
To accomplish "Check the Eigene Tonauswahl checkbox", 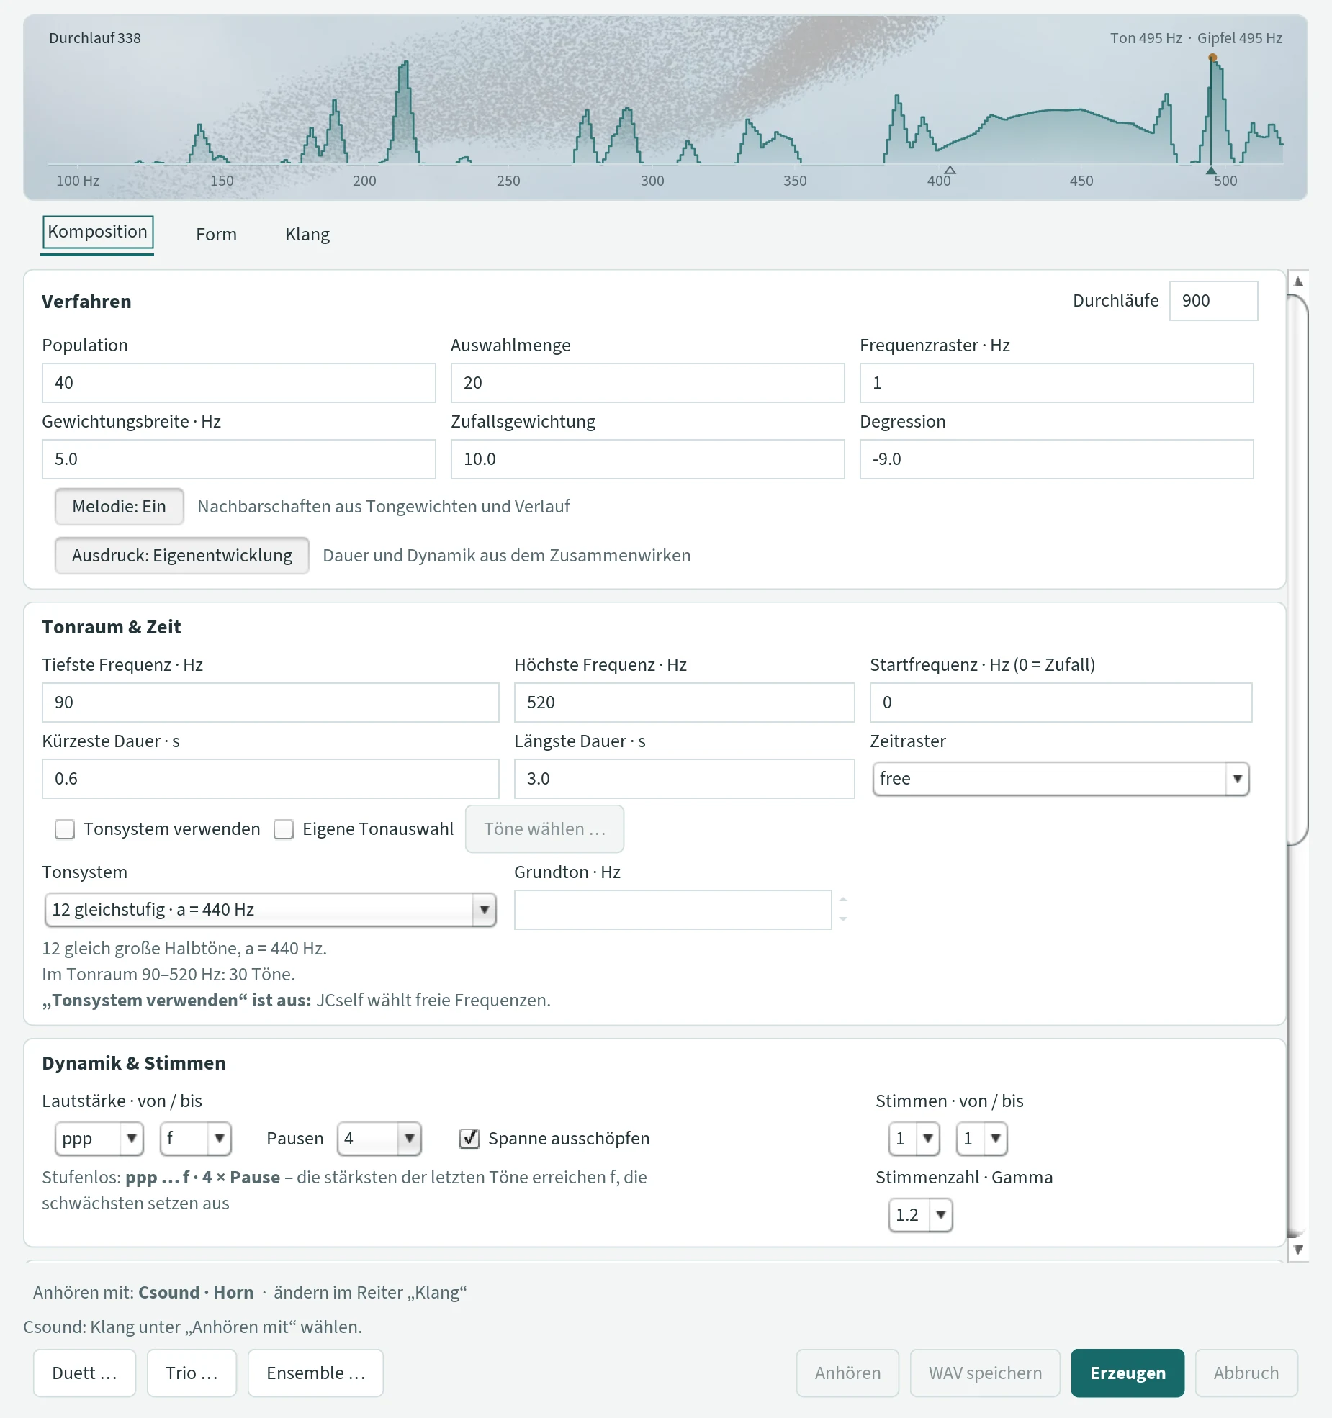I will [284, 829].
